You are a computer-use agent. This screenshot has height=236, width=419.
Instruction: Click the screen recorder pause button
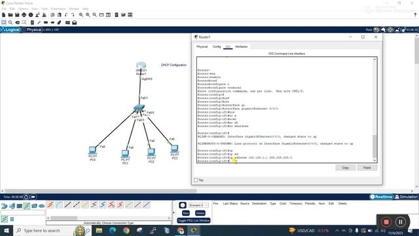click(400, 222)
